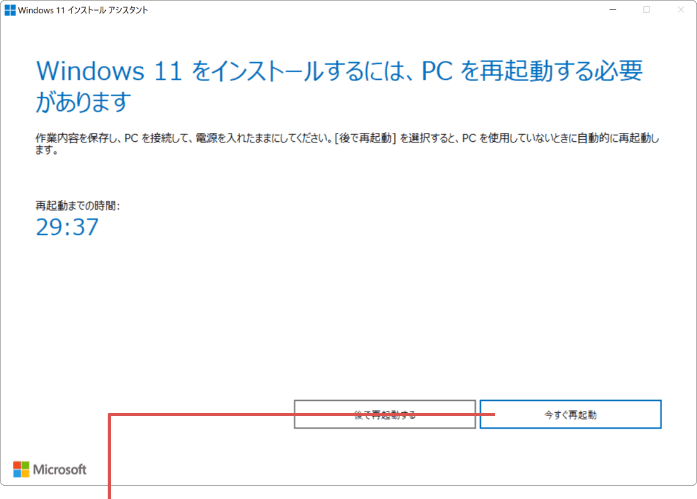This screenshot has height=499, width=697.
Task: Click the restart-required heading text
Action: (x=339, y=85)
